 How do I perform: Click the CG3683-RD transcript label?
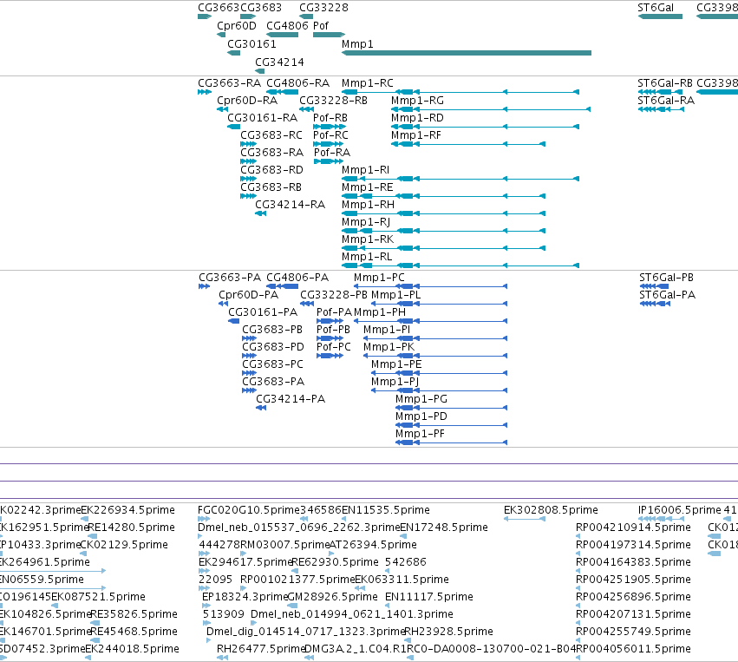pyautogui.click(x=271, y=169)
